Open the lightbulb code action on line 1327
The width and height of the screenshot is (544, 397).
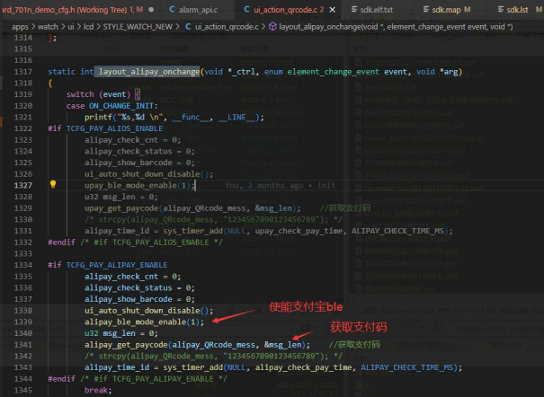53,184
